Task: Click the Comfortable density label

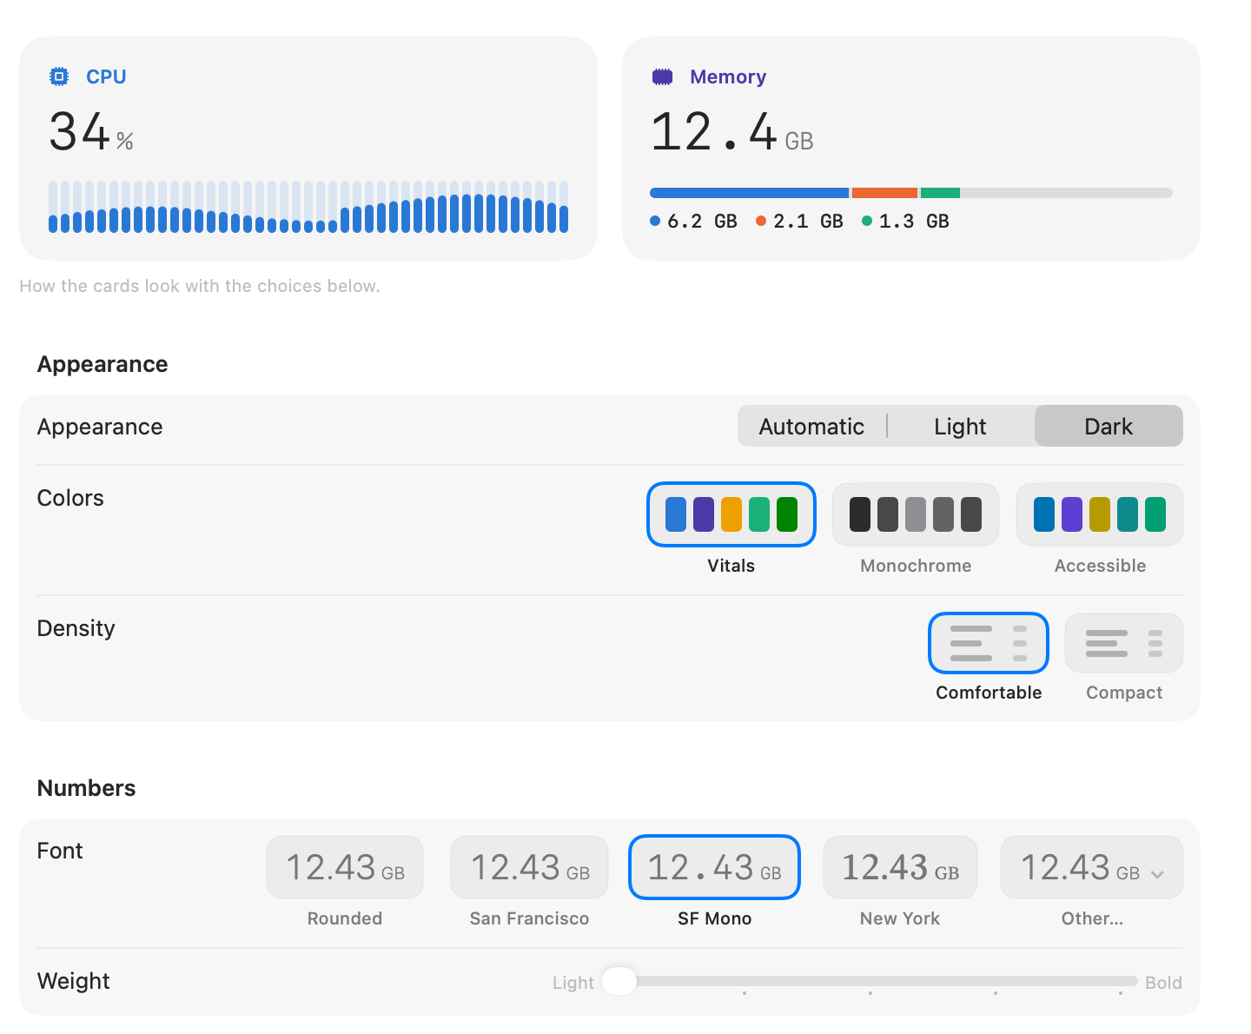Action: click(x=989, y=693)
